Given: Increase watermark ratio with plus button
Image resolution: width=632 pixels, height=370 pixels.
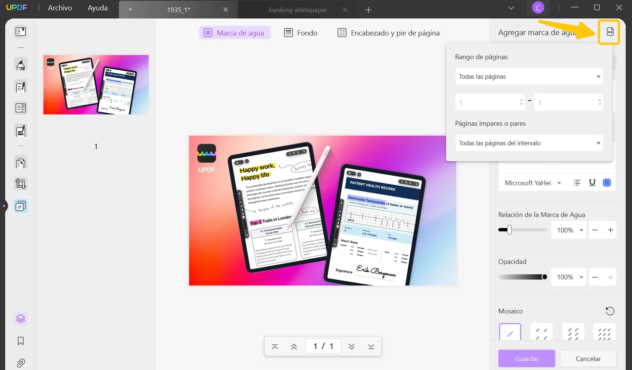Looking at the screenshot, I should pos(611,230).
